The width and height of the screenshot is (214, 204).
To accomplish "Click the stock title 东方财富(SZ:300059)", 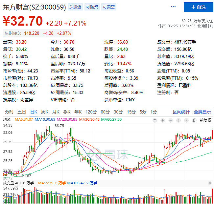I will point(35,7).
